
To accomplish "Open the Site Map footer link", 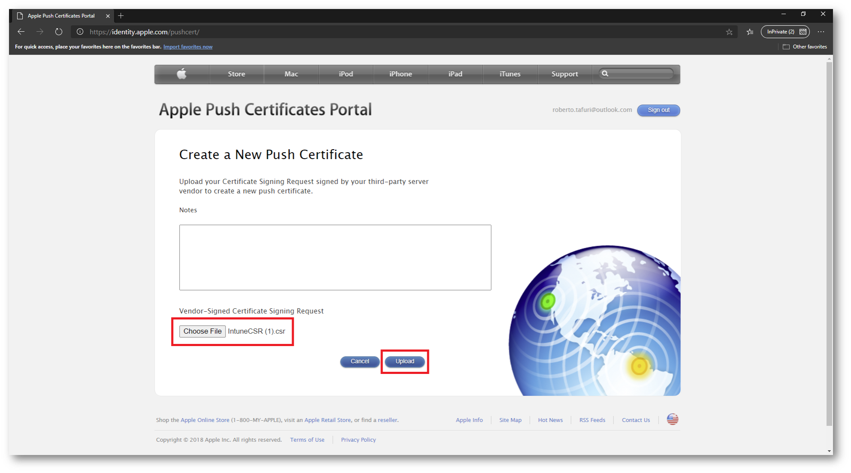I will point(510,420).
